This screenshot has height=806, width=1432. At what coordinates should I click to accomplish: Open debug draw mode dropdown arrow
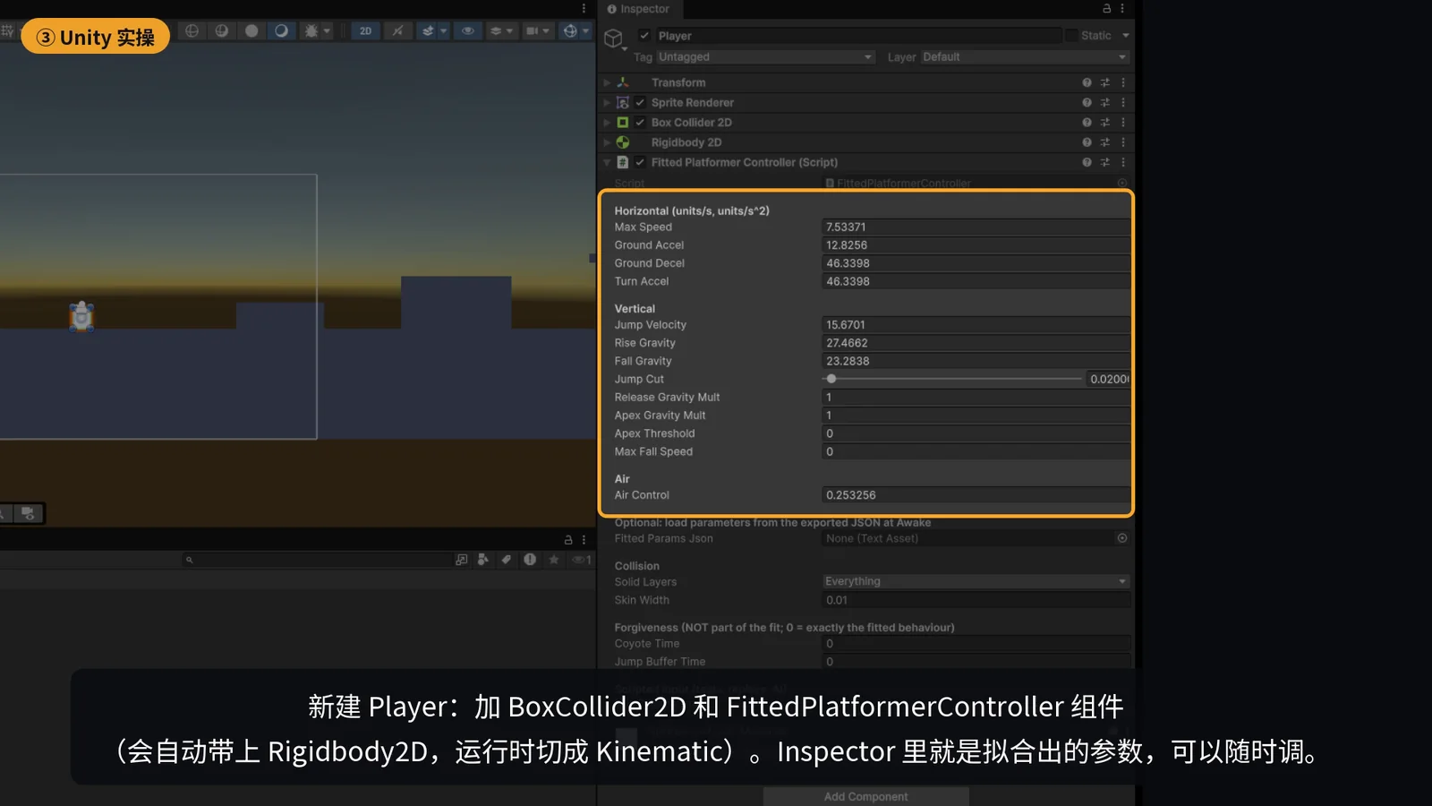coord(327,30)
